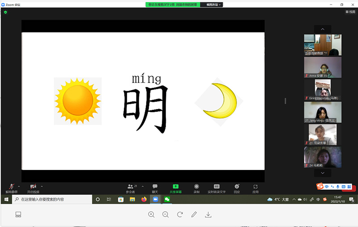358x227 pixels.
Task: Open the Reactions (回应) menu
Action: [x=237, y=188]
